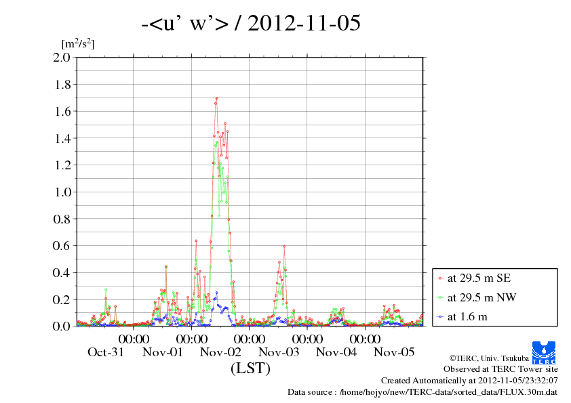Click the TERC logo icon
The width and height of the screenshot is (571, 403).
(544, 352)
